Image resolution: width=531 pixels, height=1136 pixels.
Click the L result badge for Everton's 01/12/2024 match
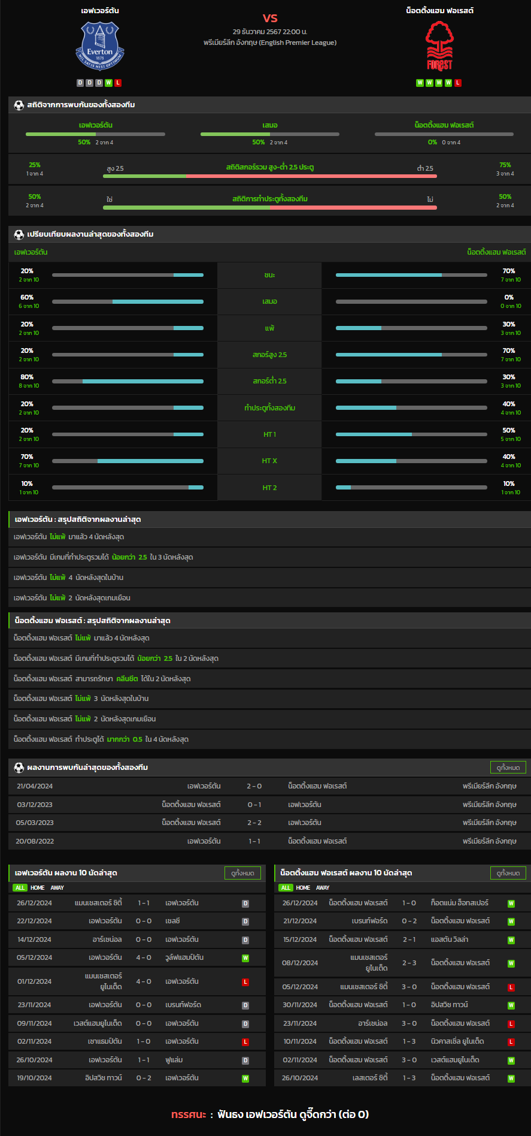(245, 982)
